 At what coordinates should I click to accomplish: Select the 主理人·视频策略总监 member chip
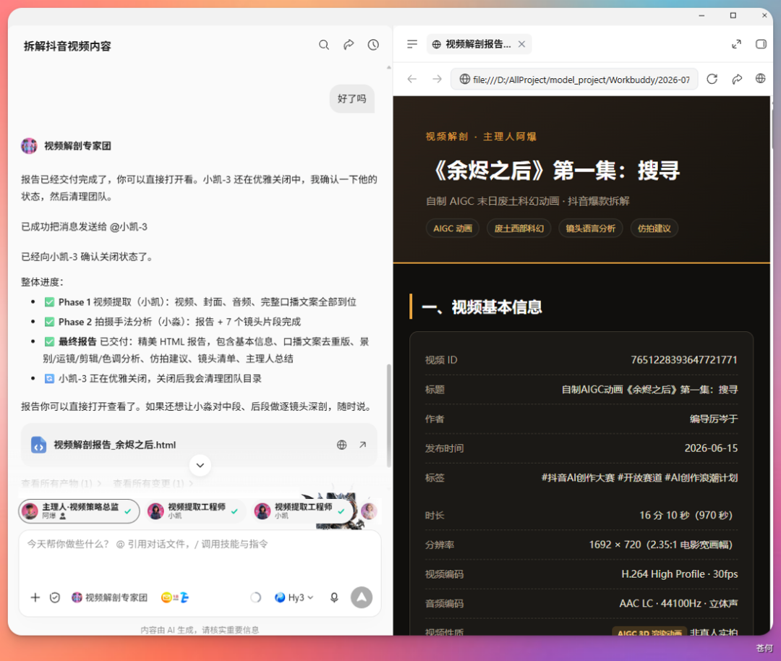click(x=80, y=511)
